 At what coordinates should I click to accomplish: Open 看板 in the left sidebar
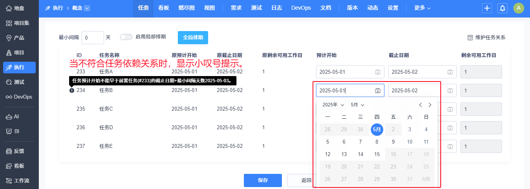tap(19, 166)
